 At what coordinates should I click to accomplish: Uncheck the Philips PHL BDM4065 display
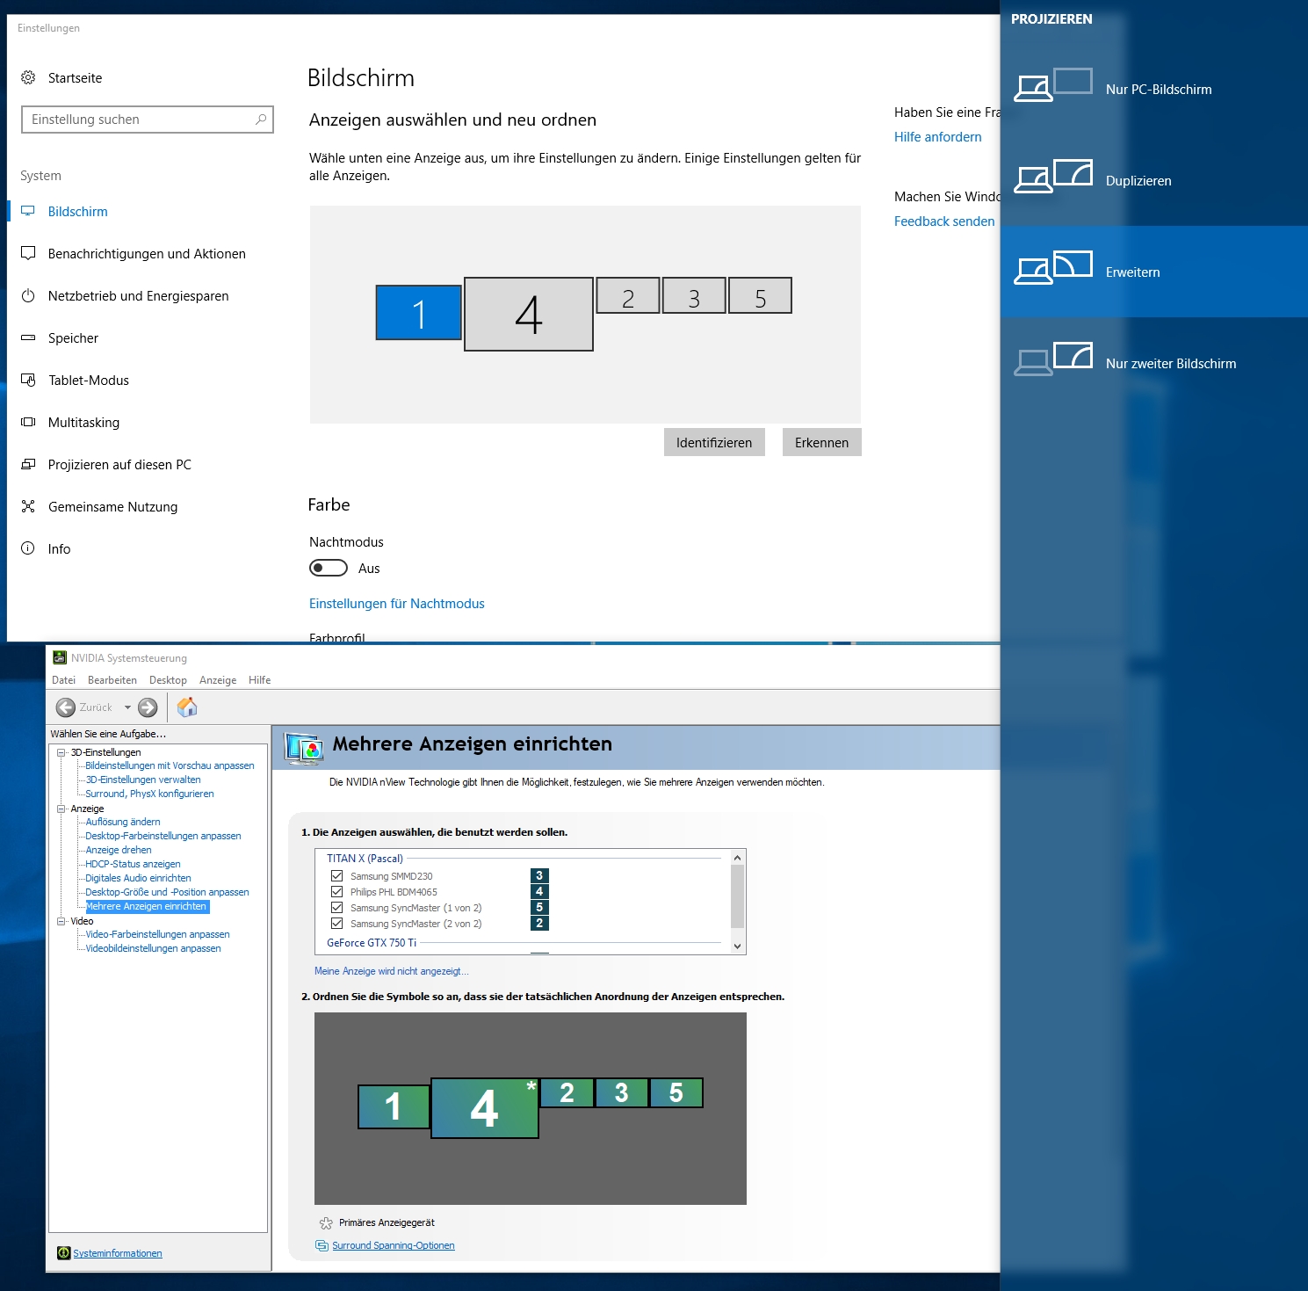338,891
